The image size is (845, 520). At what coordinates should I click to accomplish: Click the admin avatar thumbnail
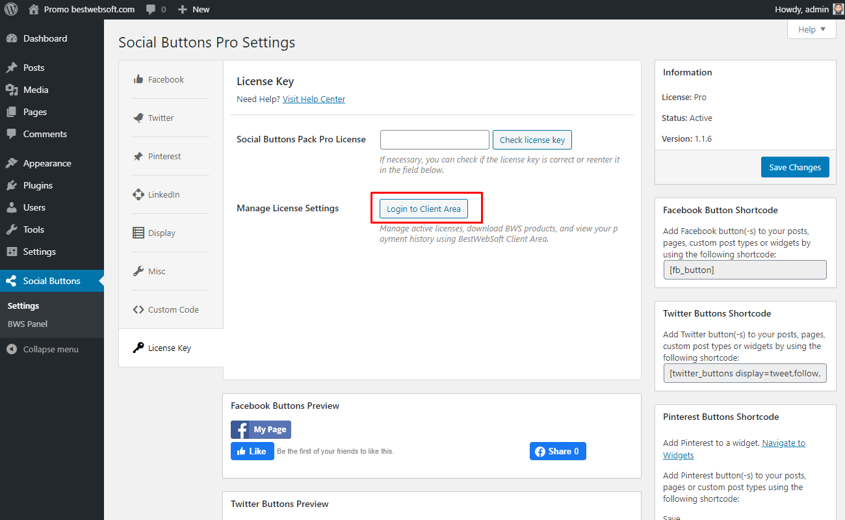click(x=838, y=9)
